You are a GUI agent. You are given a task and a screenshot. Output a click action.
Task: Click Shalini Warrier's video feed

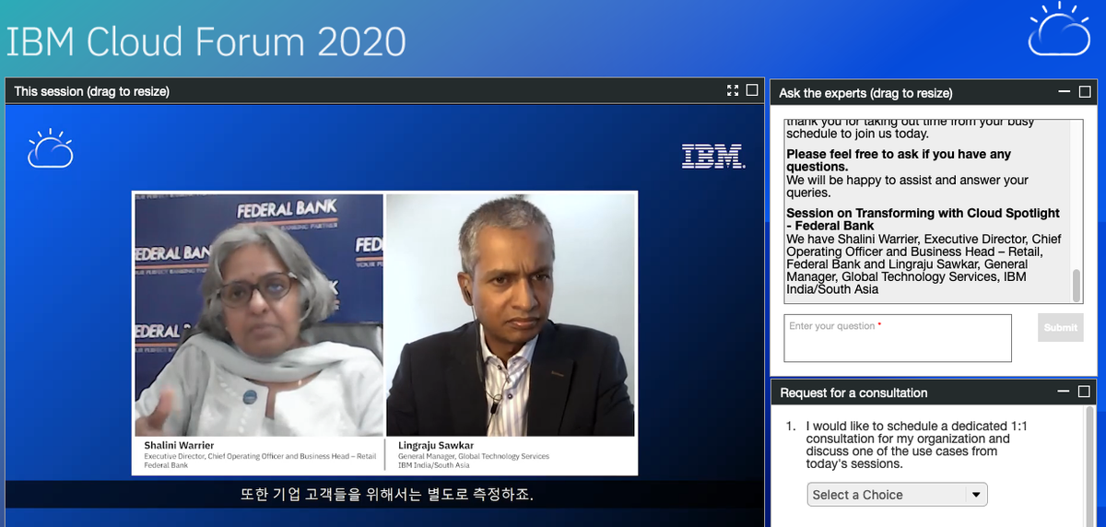pyautogui.click(x=259, y=315)
